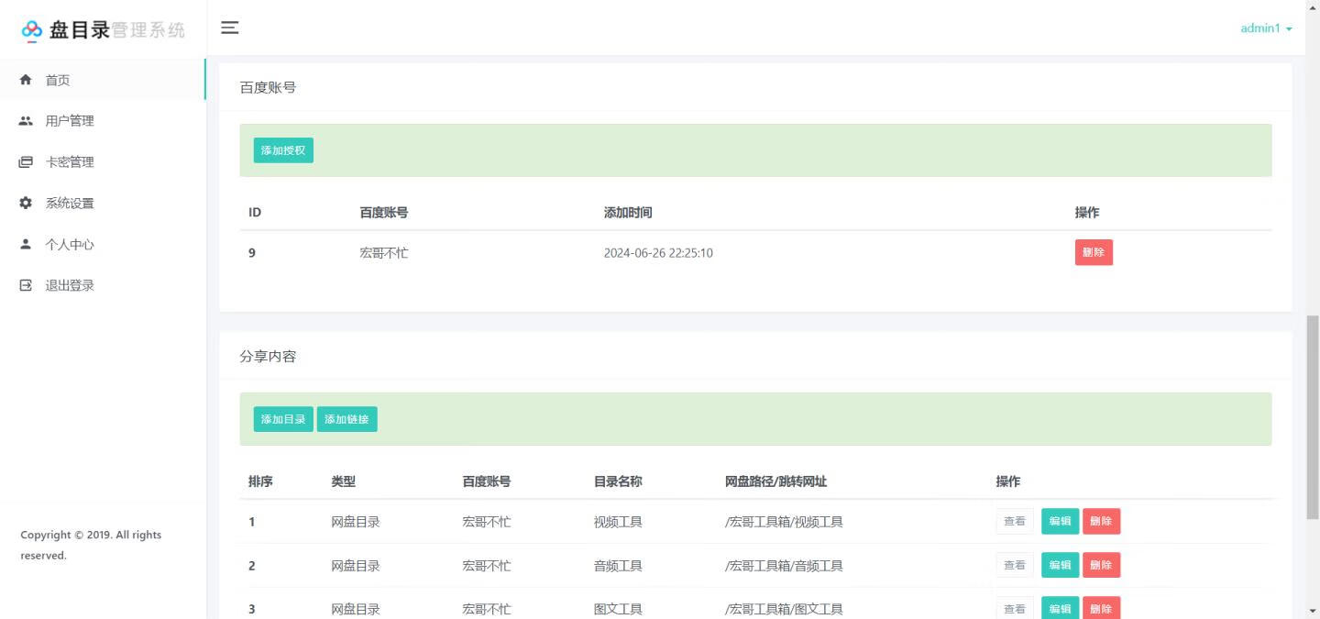Click the 添加授权 button

[283, 149]
